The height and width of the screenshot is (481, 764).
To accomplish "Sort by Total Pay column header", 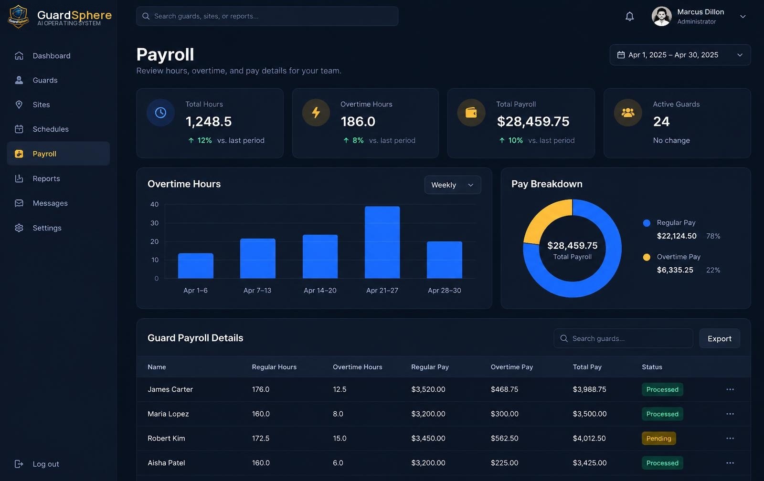I will pos(587,367).
